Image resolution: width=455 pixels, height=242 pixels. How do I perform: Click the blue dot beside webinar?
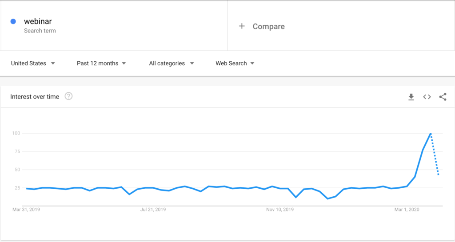click(x=13, y=21)
